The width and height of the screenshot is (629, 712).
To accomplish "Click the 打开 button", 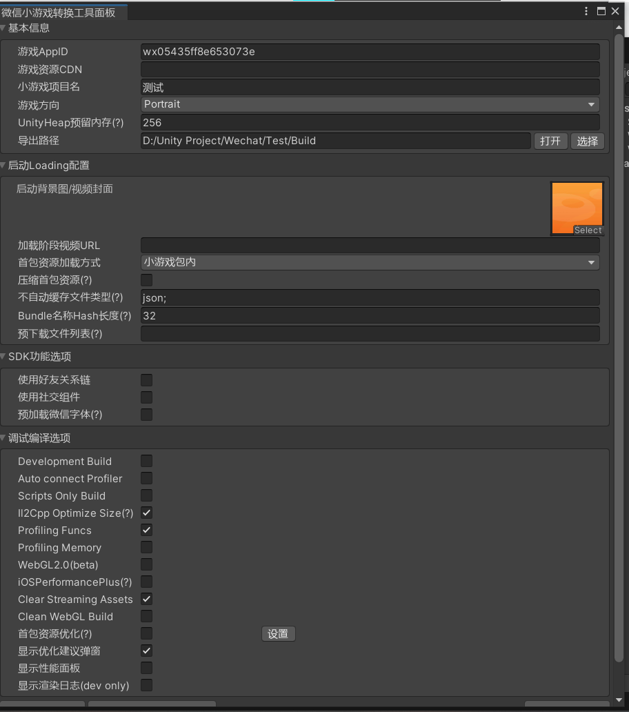I will click(550, 141).
